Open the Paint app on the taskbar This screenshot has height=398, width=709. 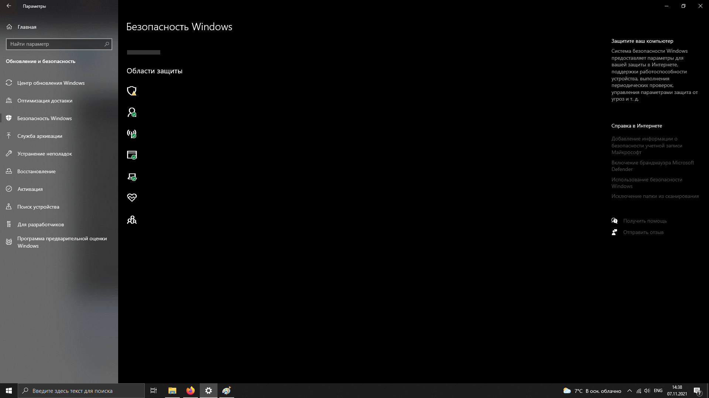[226, 391]
